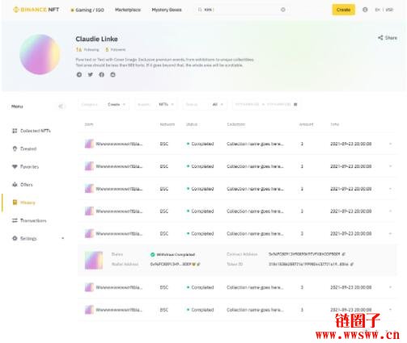Click the yellow Create button
This screenshot has width=407, height=343.
pyautogui.click(x=343, y=10)
